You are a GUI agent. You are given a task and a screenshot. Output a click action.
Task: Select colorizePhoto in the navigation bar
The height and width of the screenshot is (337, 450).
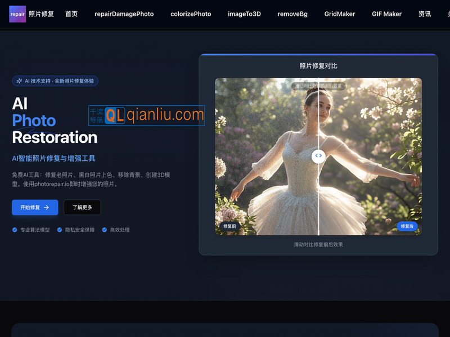coord(191,14)
